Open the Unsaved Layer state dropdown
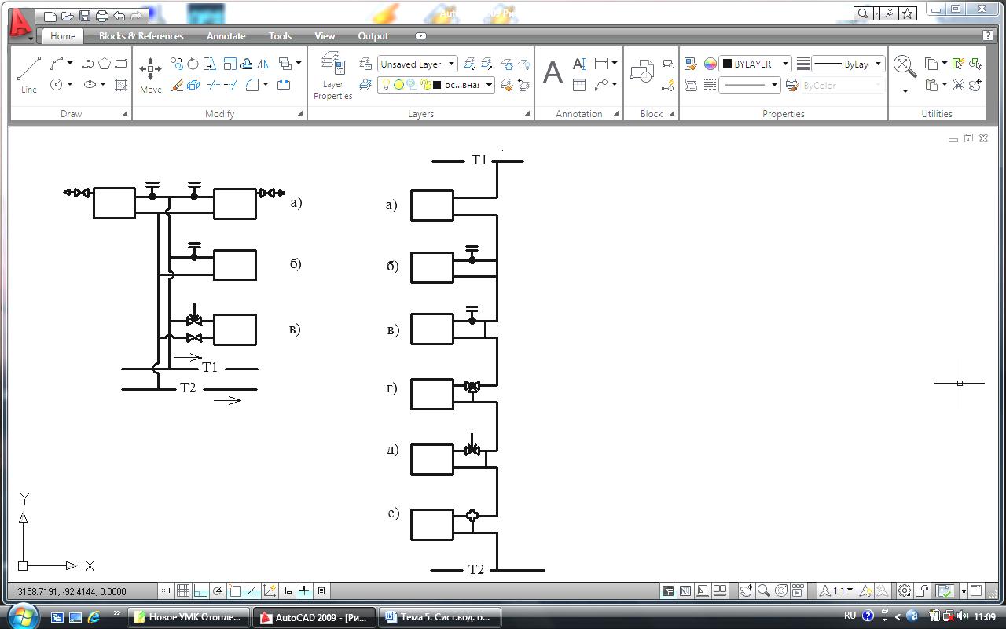The image size is (1006, 629). coord(417,64)
